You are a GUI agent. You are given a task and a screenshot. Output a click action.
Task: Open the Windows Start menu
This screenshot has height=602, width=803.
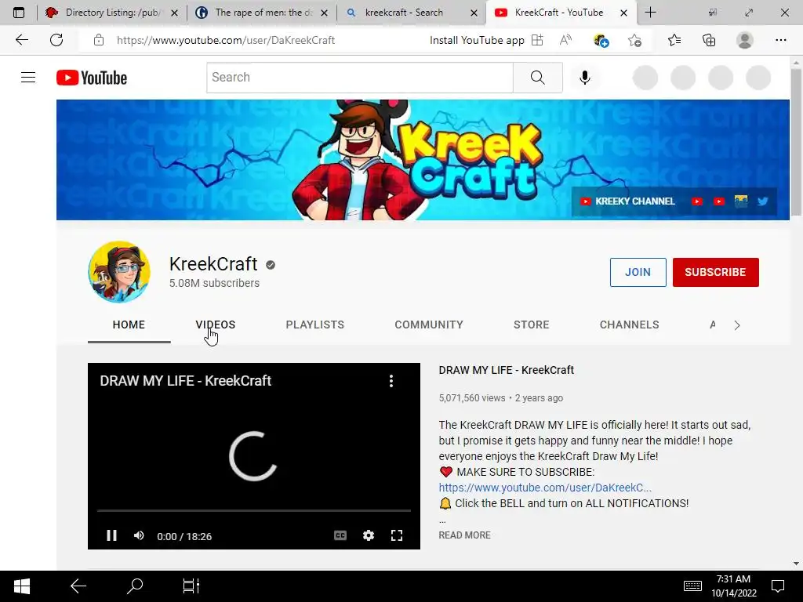pyautogui.click(x=21, y=586)
